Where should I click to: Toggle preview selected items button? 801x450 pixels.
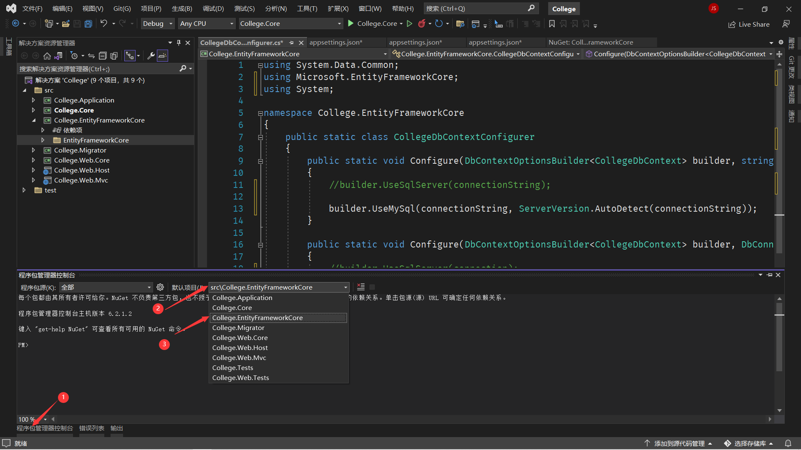[x=162, y=56]
